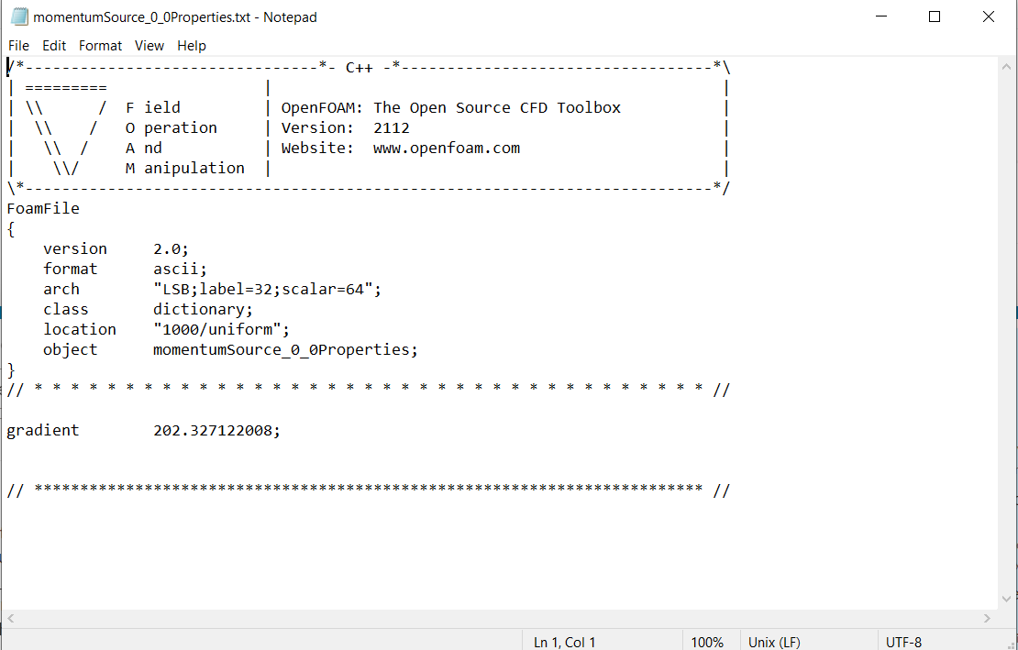The image size is (1018, 650).
Task: Close the Notepad window
Action: [x=989, y=17]
